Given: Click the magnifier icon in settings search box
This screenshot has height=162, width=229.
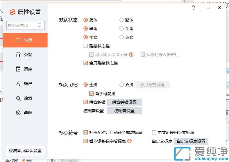Looking at the screenshot, I should (40, 25).
